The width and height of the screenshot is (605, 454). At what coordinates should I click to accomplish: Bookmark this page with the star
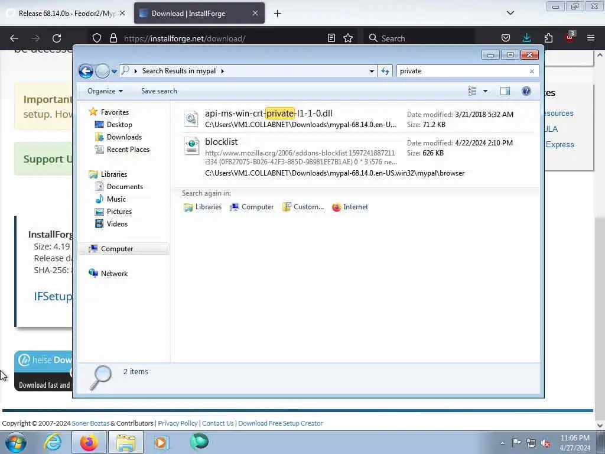click(x=348, y=38)
